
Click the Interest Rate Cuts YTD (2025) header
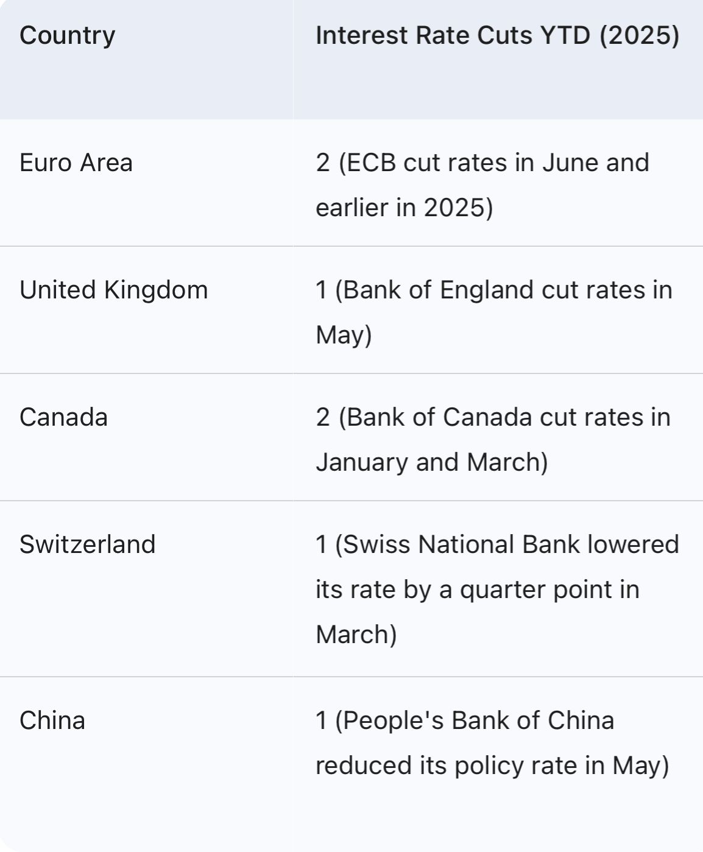pyautogui.click(x=497, y=35)
